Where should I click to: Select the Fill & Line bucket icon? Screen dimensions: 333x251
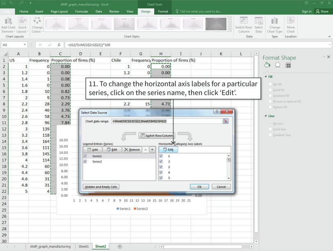pyautogui.click(x=267, y=66)
